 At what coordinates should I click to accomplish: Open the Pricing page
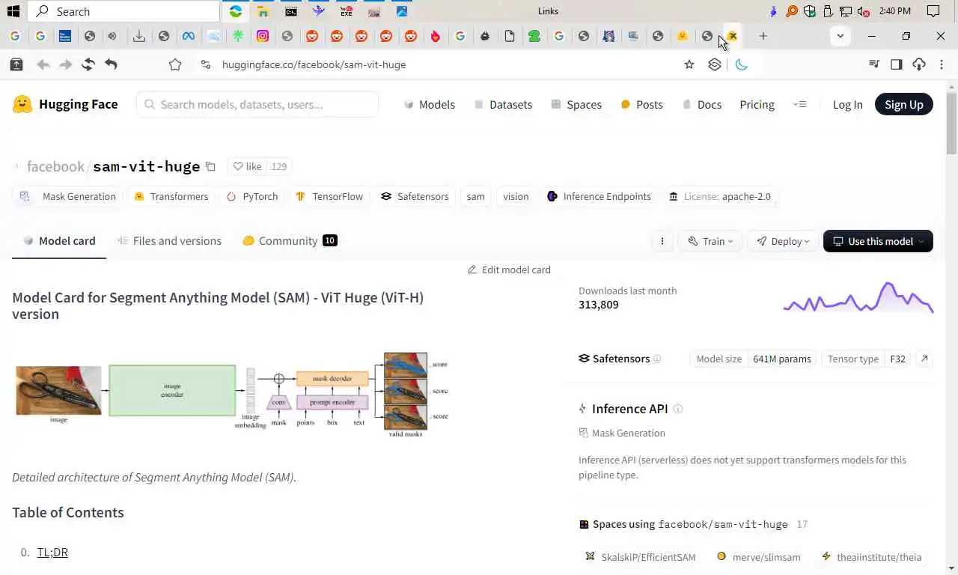tap(757, 104)
